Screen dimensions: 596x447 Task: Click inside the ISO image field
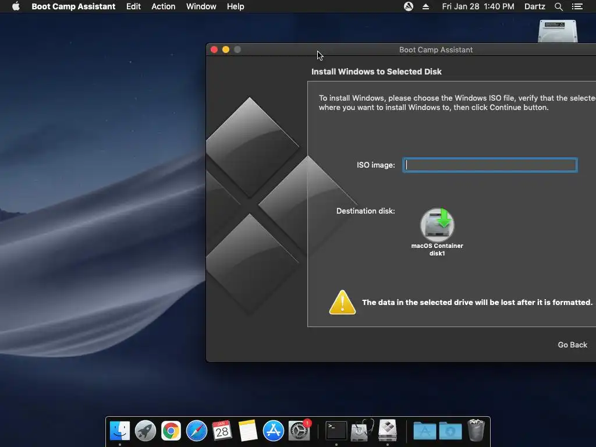pyautogui.click(x=490, y=165)
